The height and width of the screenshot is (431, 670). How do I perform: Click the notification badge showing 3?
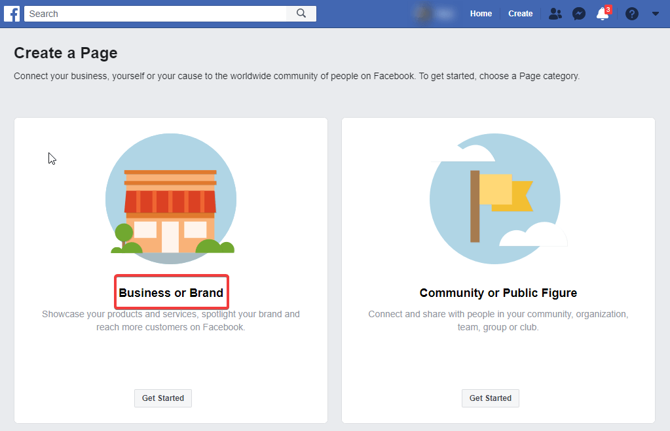point(607,8)
